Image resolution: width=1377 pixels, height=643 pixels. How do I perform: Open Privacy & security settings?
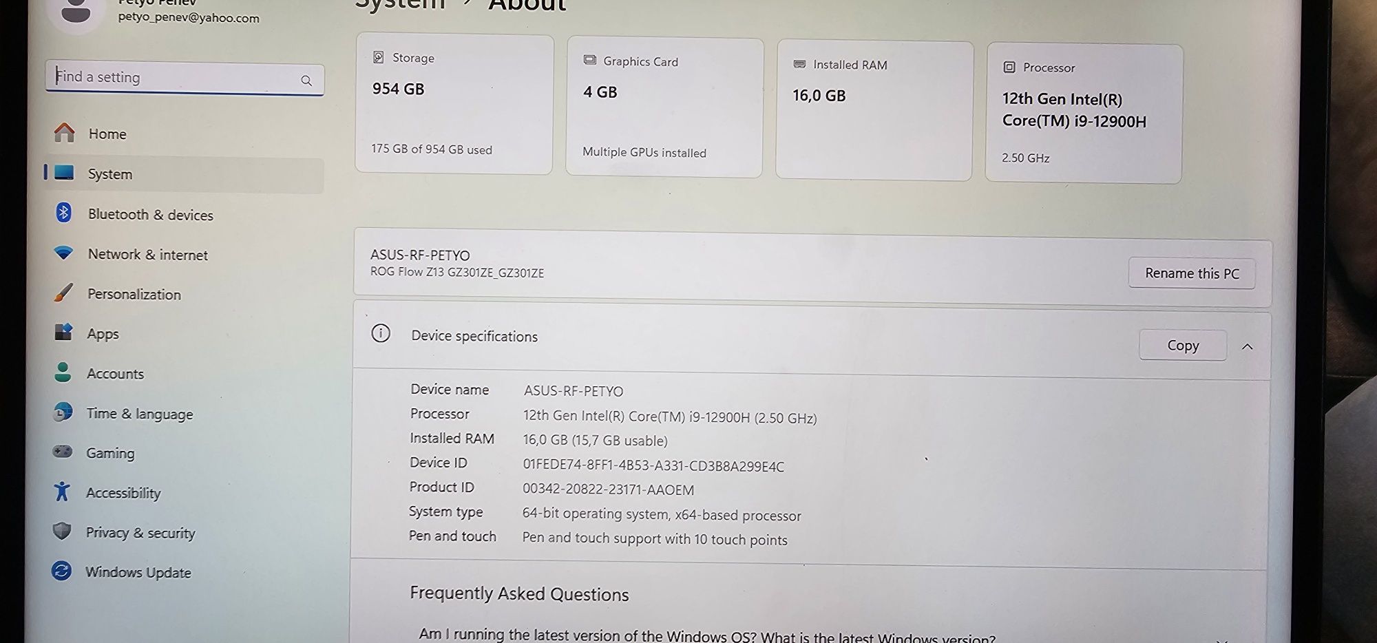[185, 532]
